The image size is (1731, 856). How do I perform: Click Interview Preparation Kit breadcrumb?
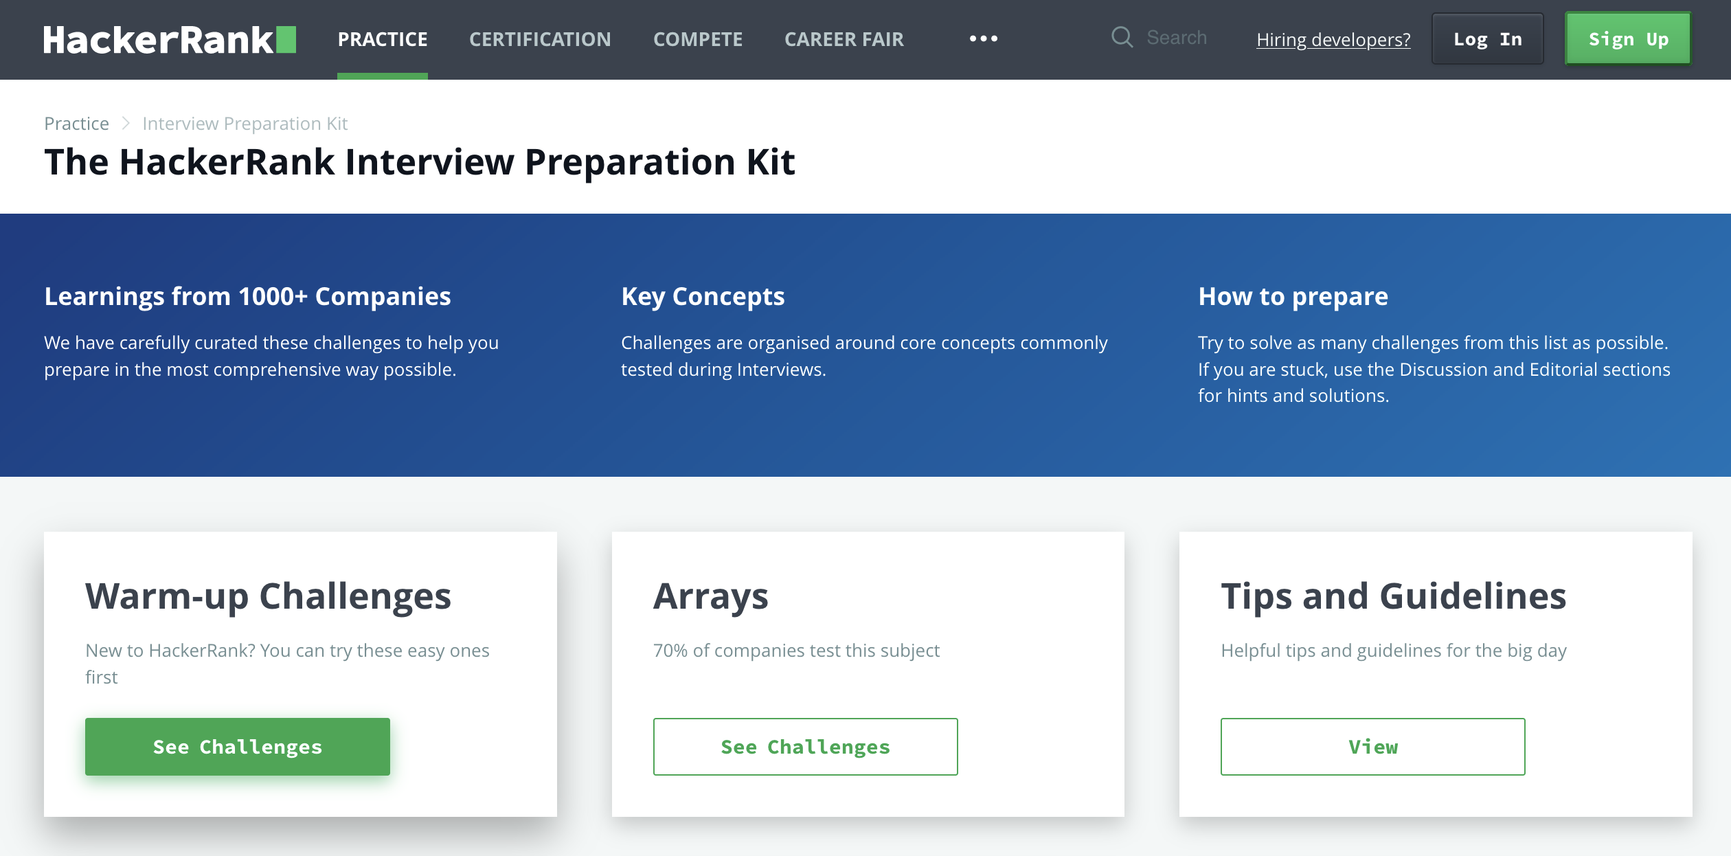245,124
